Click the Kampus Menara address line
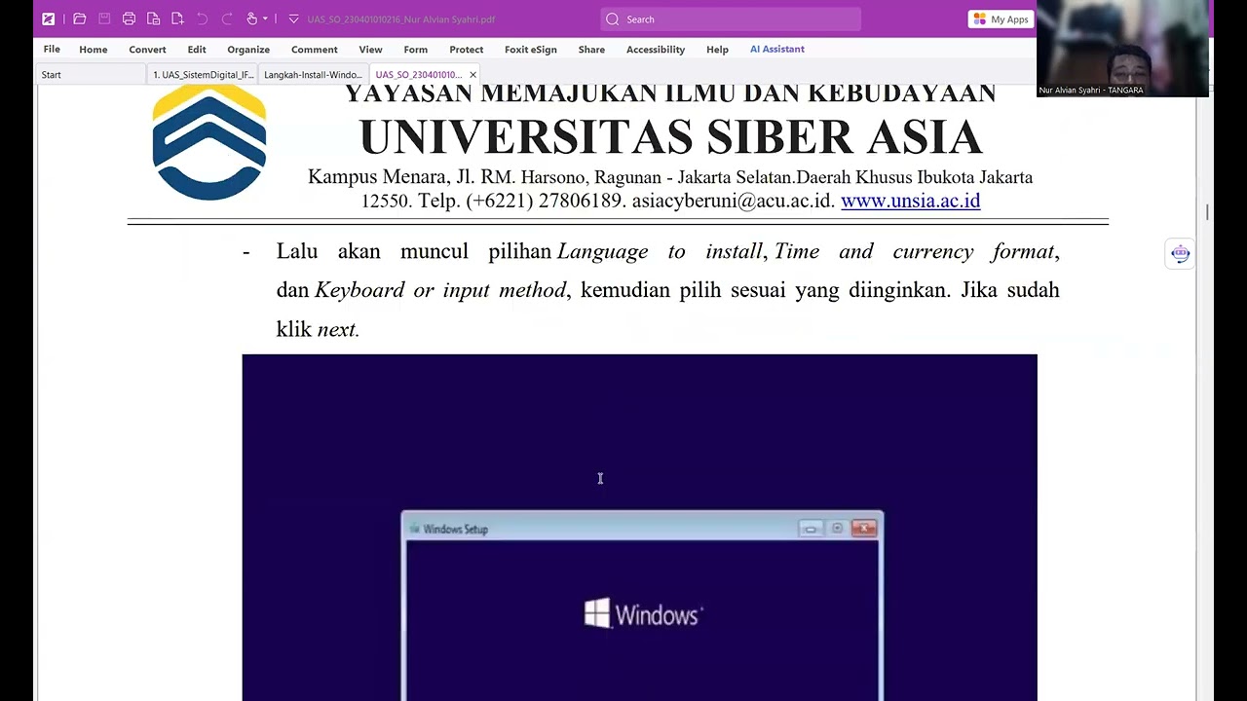 tap(670, 177)
